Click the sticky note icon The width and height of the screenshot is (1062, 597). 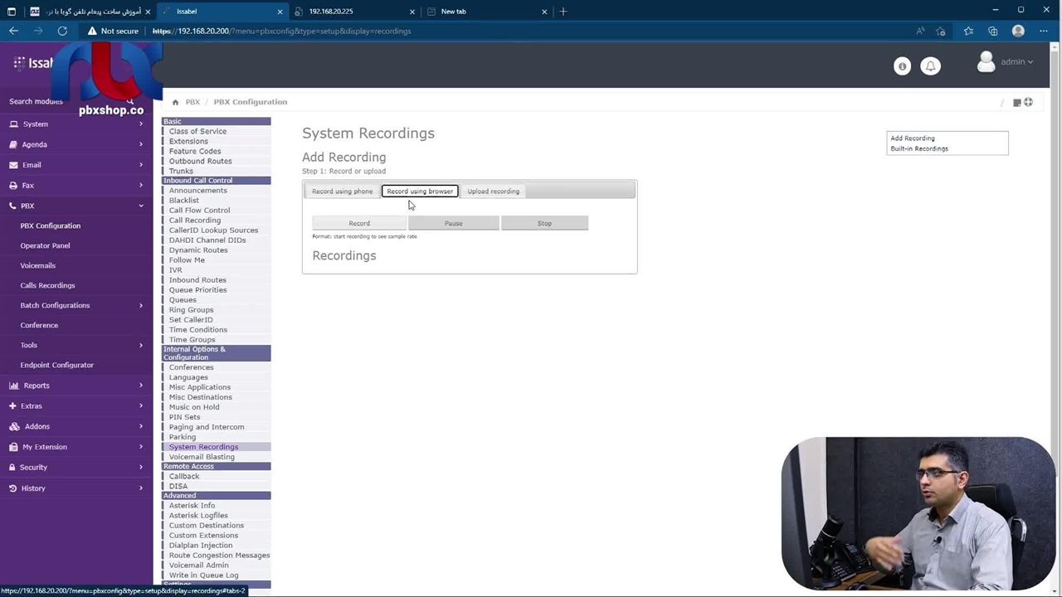coord(1016,103)
